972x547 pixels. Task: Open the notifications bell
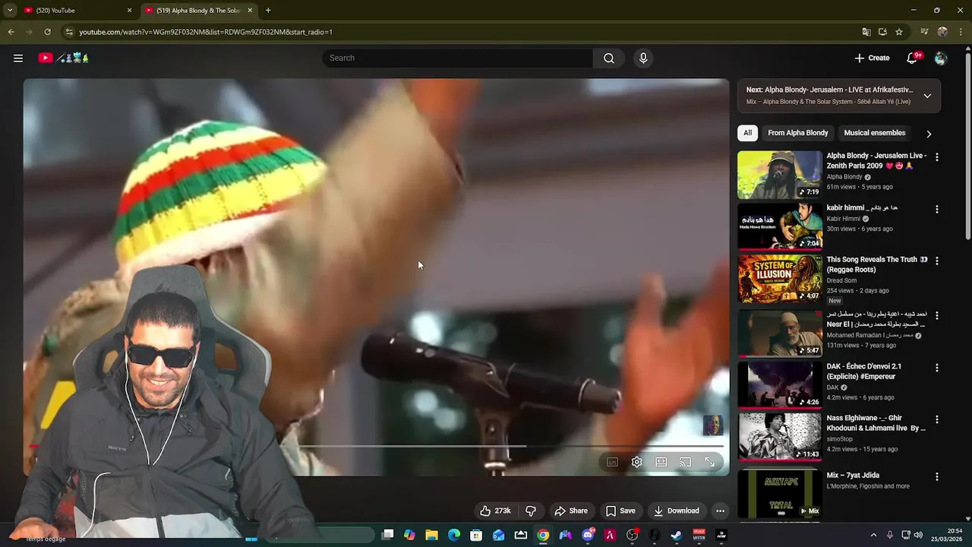coord(913,58)
